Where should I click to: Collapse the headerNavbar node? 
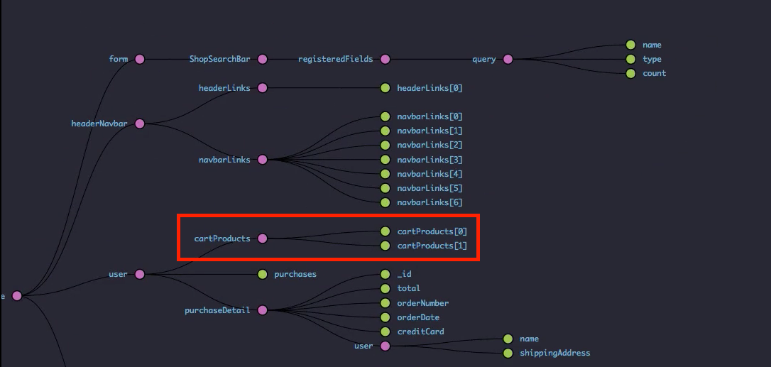[140, 124]
